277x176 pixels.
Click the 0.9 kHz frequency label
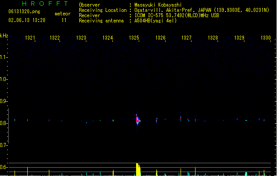pyautogui.click(x=4, y=101)
